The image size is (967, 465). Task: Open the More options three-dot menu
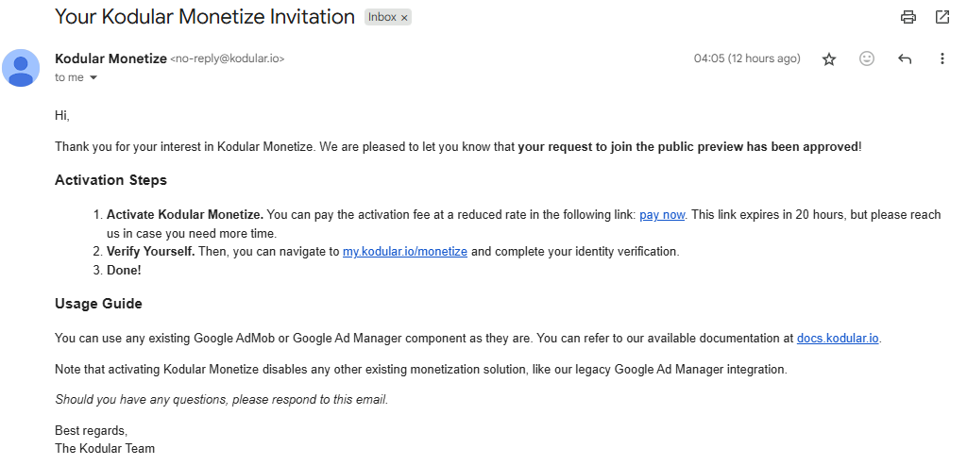(942, 58)
